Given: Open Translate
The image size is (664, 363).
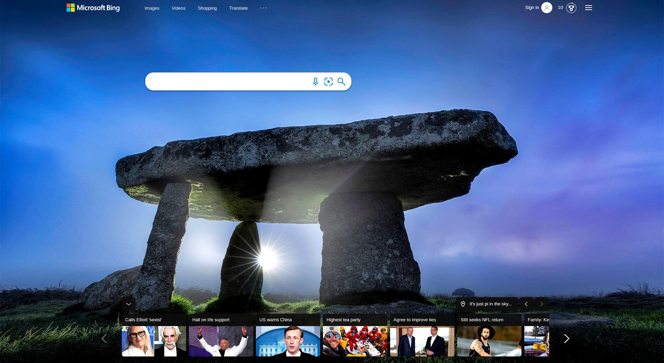Looking at the screenshot, I should pyautogui.click(x=238, y=8).
